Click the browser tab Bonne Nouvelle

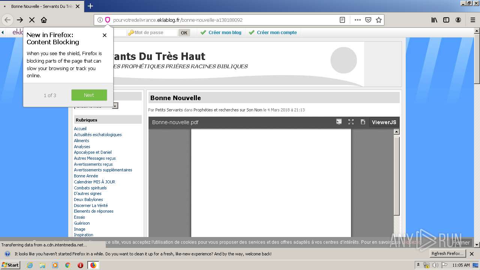click(x=41, y=6)
